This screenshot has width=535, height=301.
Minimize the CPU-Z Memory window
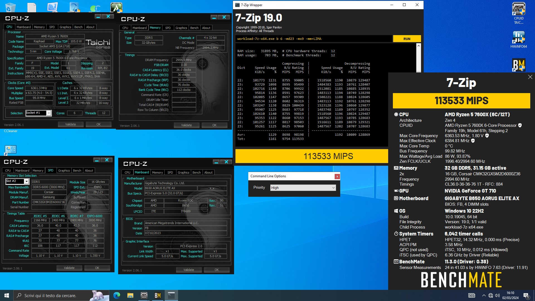(x=214, y=17)
